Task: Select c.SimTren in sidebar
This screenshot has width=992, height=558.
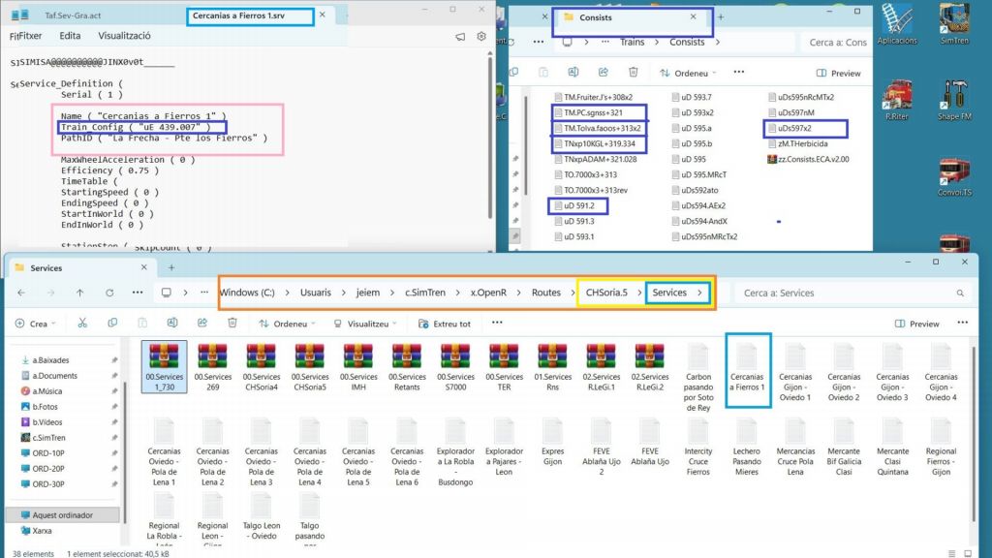Action: tap(48, 438)
